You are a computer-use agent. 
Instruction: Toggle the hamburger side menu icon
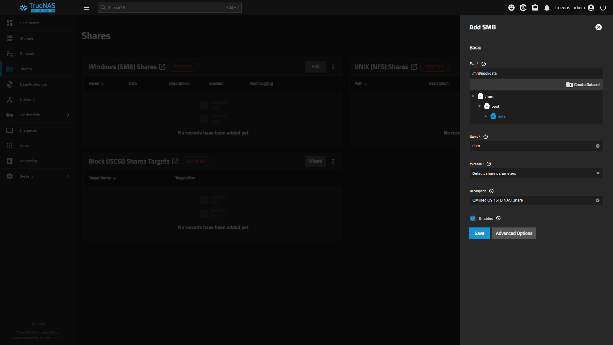(x=87, y=8)
